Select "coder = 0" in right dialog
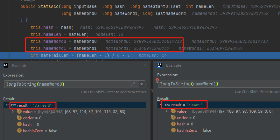This screenshot has width=280, height=140. point(186,117)
